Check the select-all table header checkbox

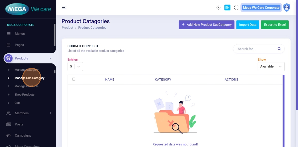pos(74,79)
